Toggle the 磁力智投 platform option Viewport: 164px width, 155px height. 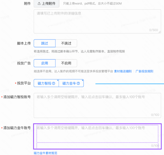point(46,83)
